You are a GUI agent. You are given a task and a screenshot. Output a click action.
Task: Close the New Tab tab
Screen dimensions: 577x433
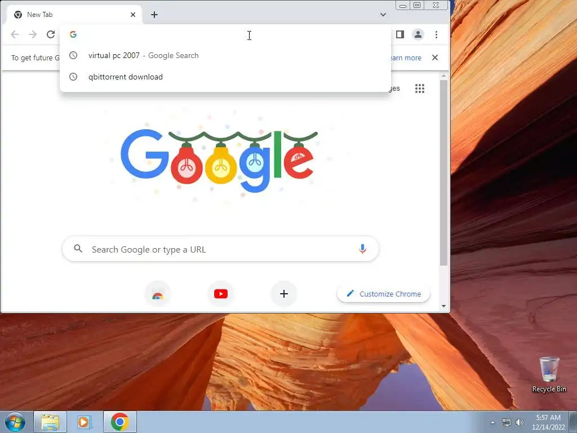tap(133, 15)
